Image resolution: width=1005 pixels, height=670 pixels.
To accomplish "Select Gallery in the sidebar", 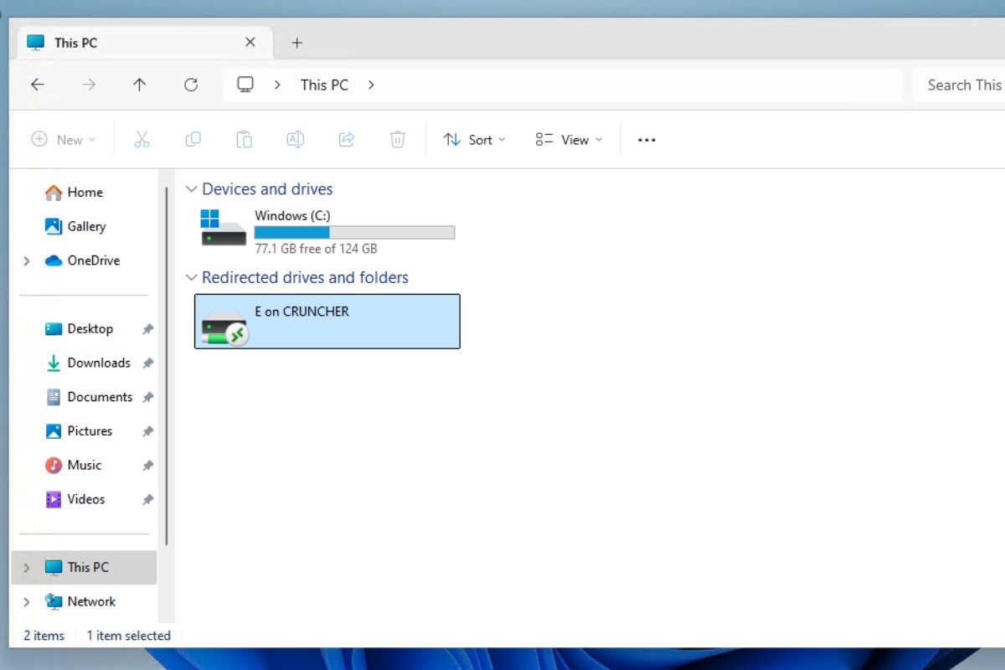I will tap(86, 226).
